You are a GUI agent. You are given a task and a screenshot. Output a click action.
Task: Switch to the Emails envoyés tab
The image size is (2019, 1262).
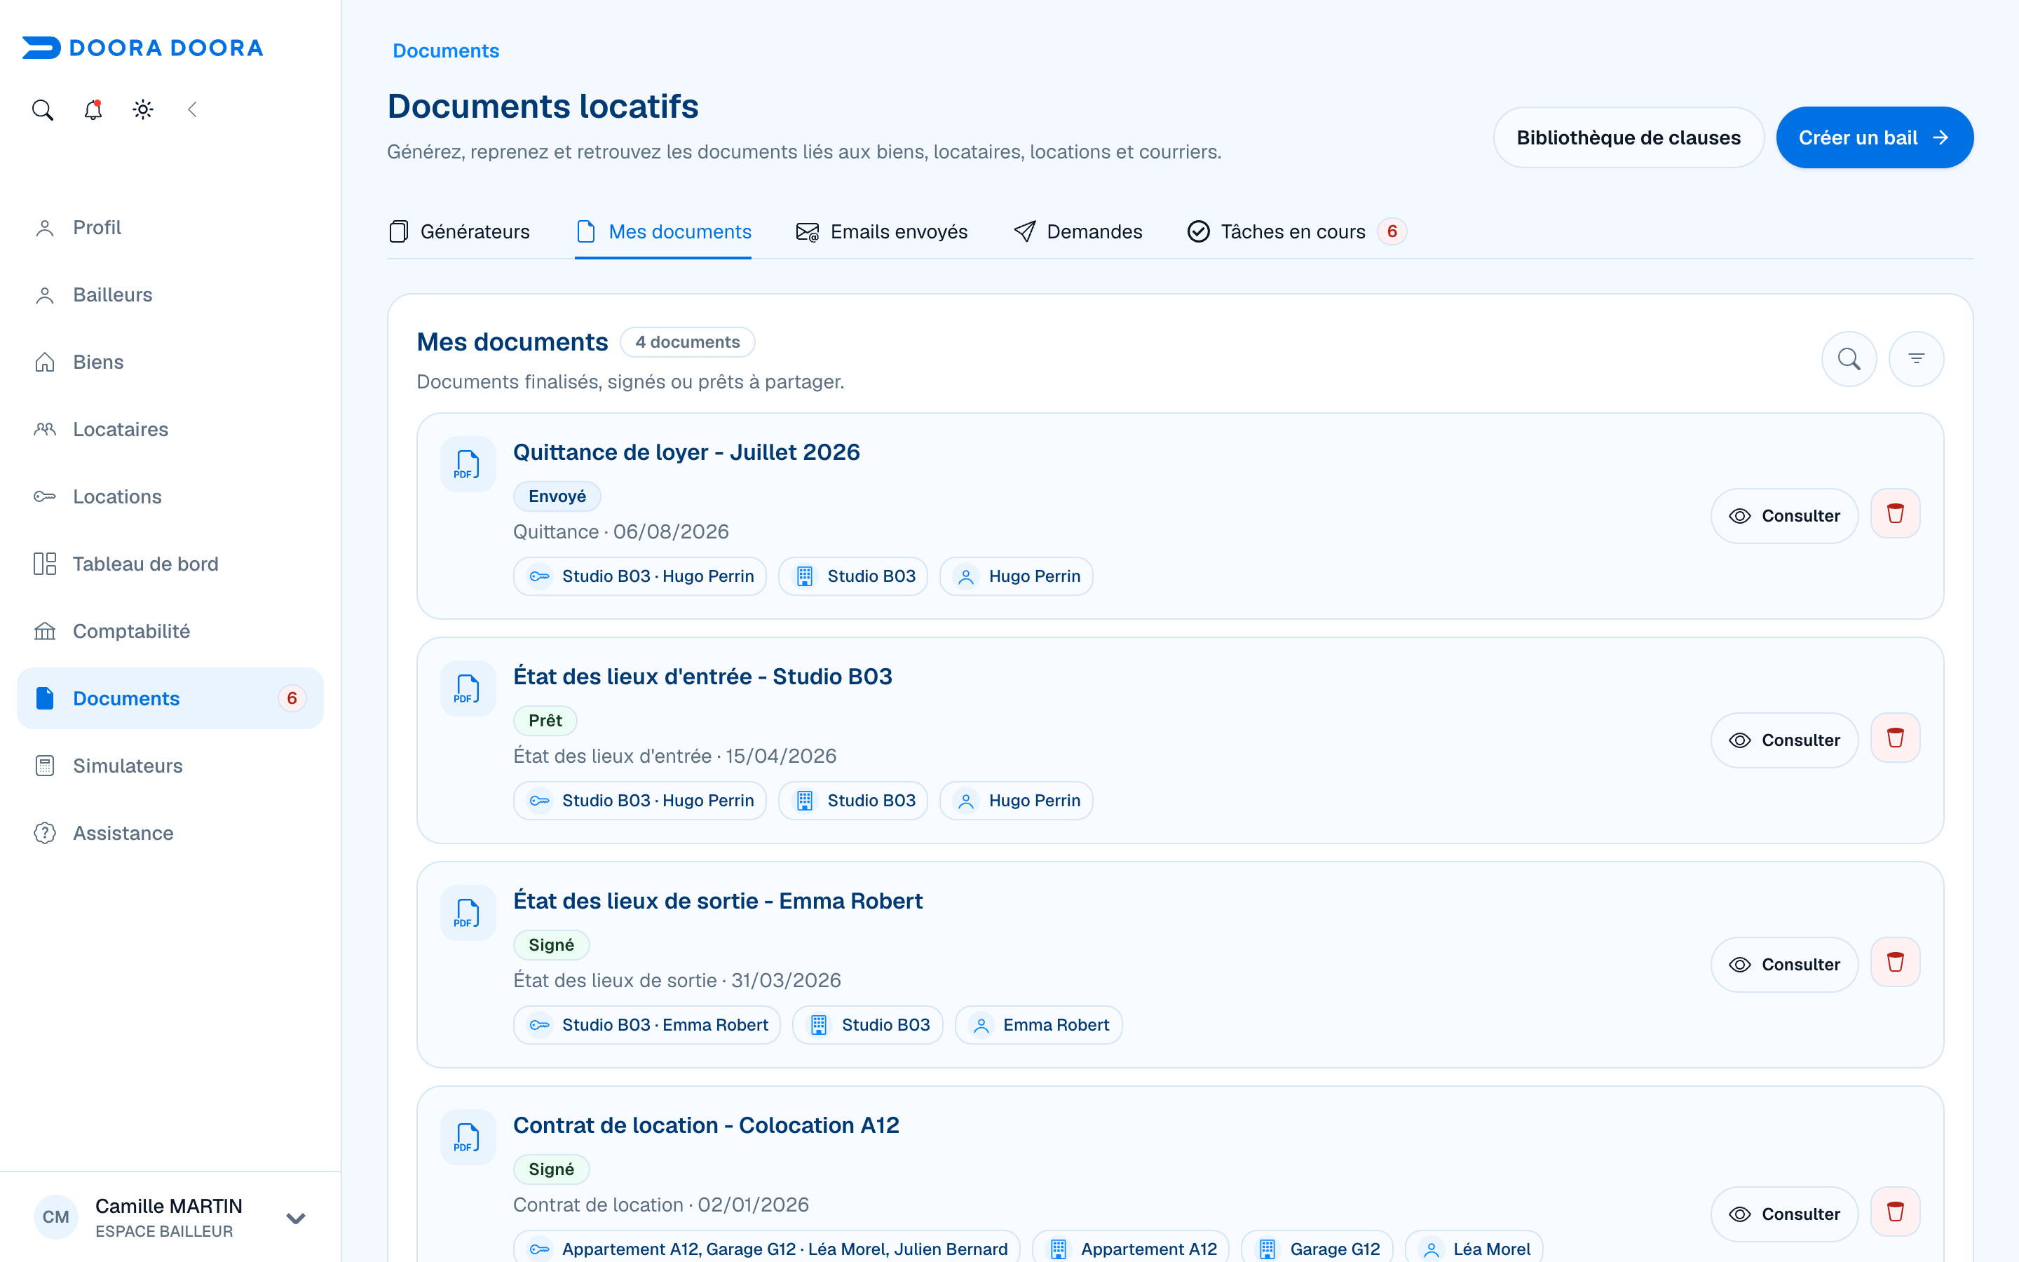click(882, 231)
